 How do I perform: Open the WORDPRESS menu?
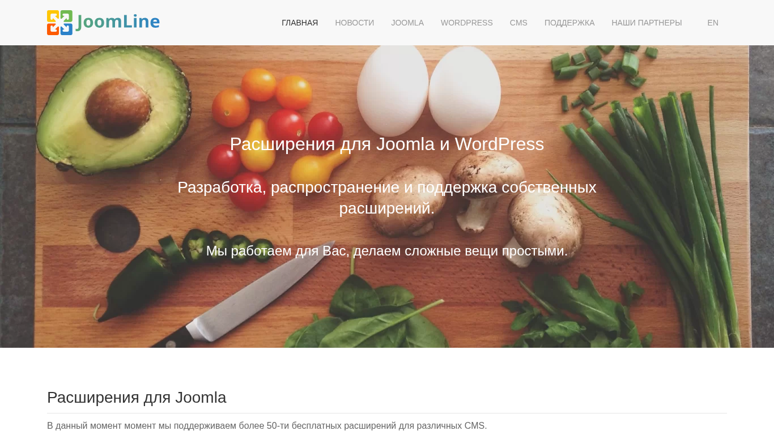[467, 23]
